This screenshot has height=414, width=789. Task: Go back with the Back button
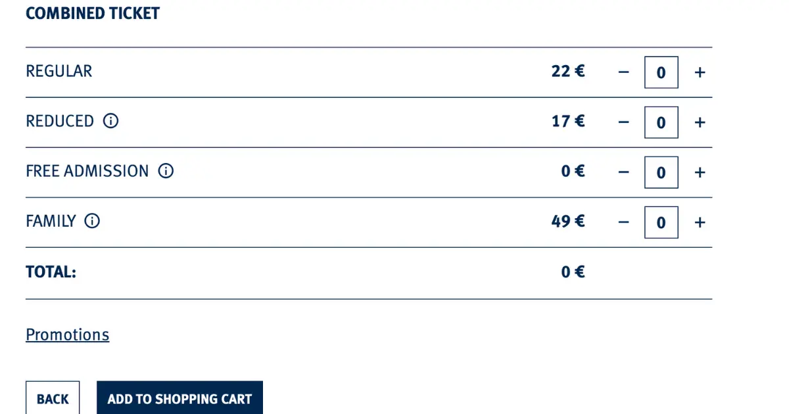tap(53, 398)
